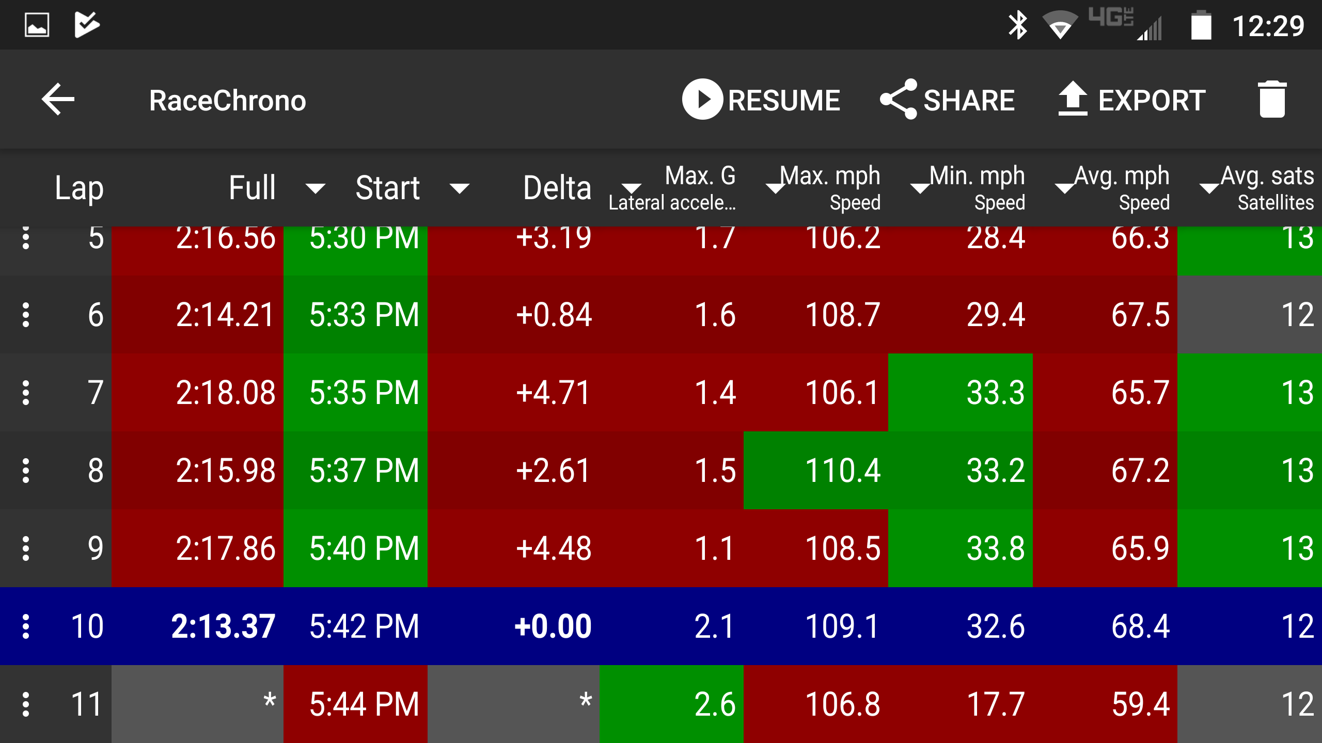Tap the Avg. sats Satellites header

click(x=1268, y=188)
